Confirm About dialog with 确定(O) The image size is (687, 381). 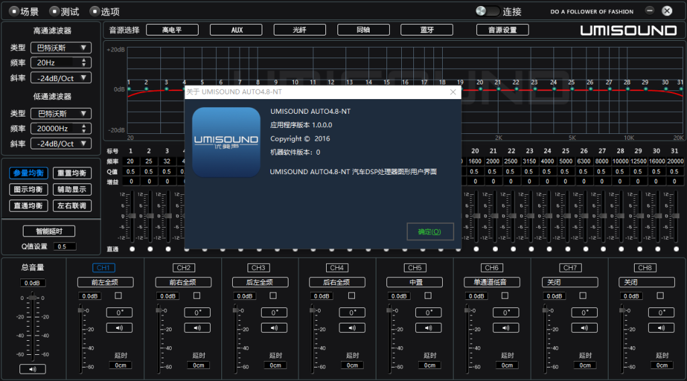tap(430, 232)
